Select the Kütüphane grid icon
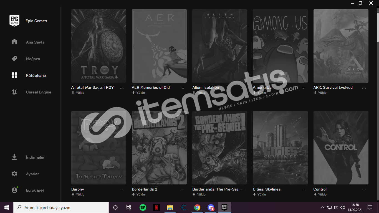Image resolution: width=379 pixels, height=213 pixels. click(14, 75)
